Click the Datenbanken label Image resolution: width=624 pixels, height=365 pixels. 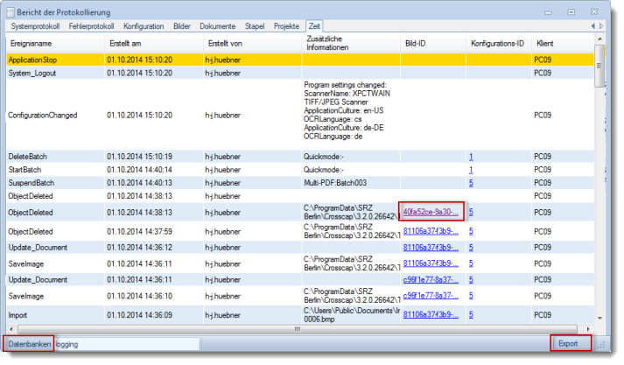pos(28,344)
